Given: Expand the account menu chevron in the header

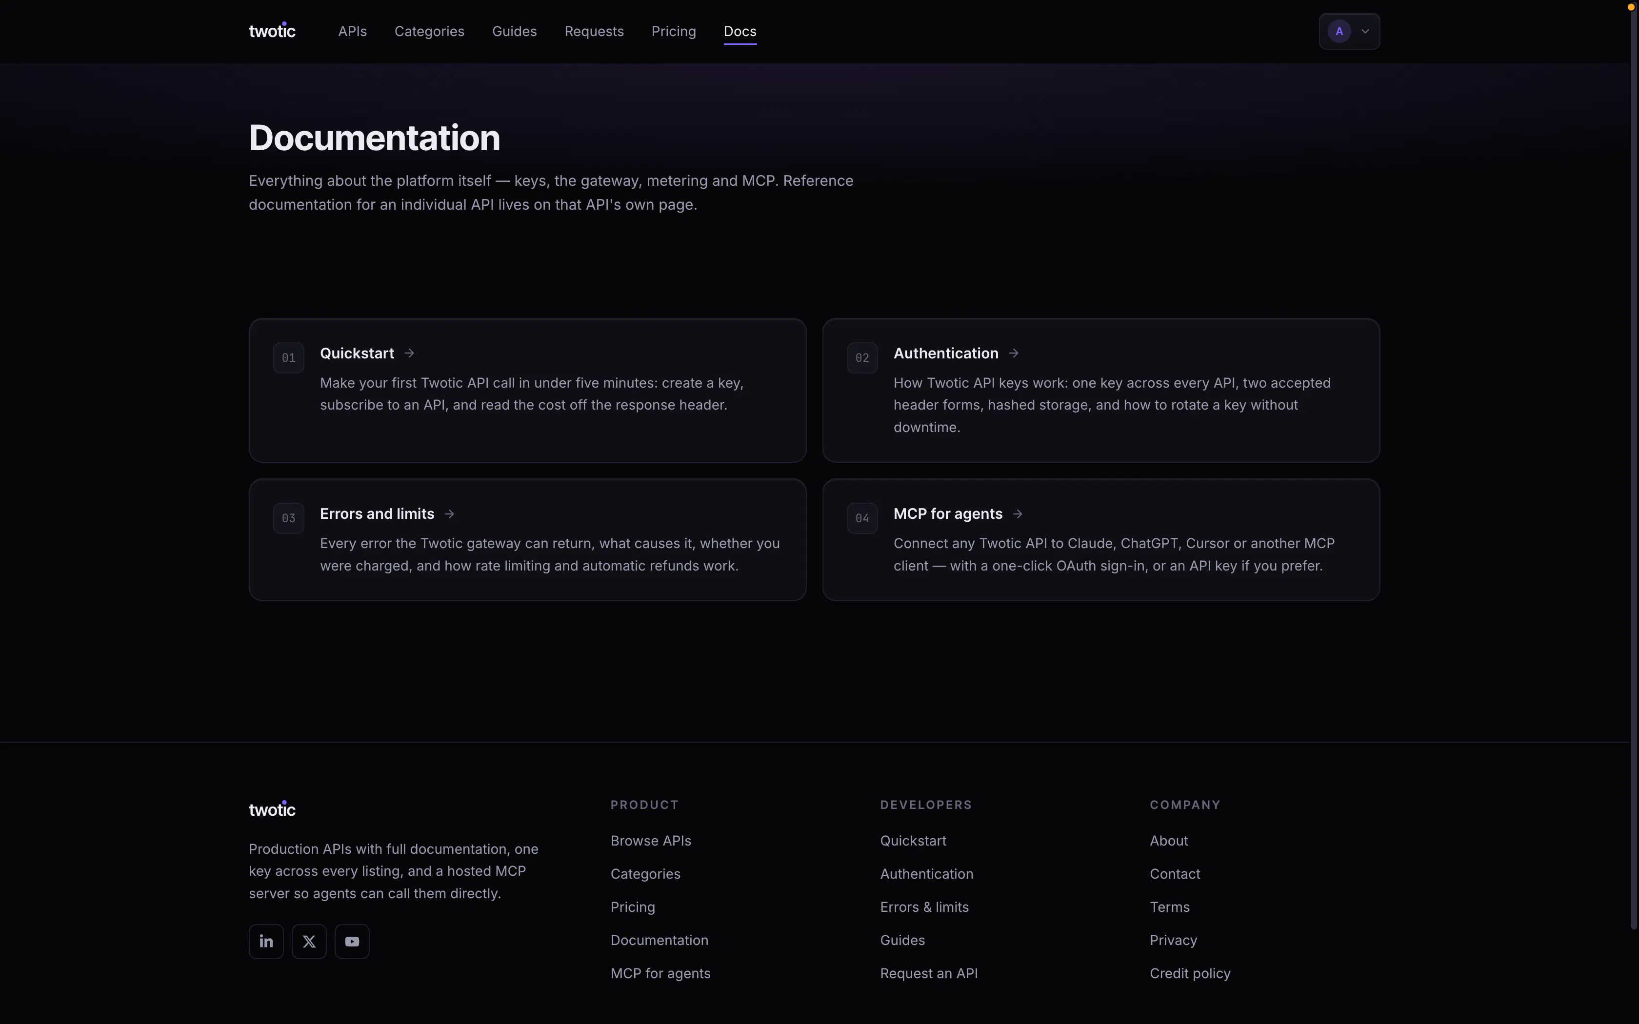Looking at the screenshot, I should pos(1365,31).
